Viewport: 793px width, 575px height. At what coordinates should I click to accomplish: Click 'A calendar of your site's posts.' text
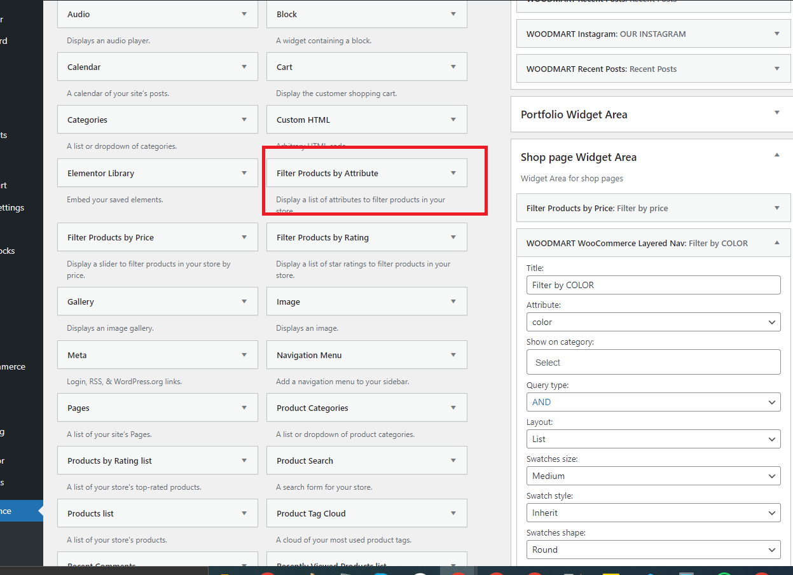pyautogui.click(x=118, y=94)
